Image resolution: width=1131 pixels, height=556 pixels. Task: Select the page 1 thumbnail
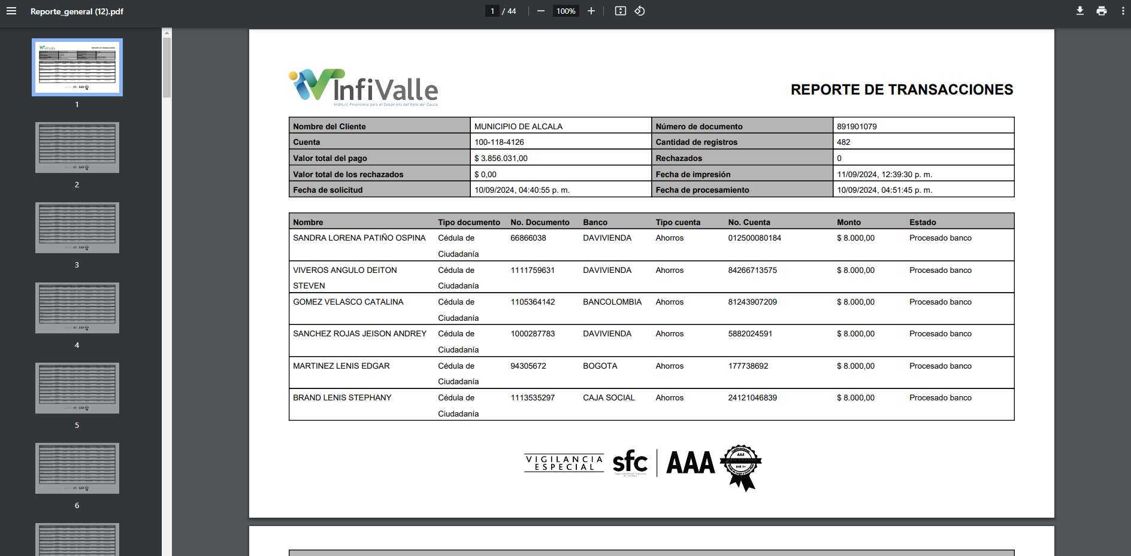click(77, 67)
